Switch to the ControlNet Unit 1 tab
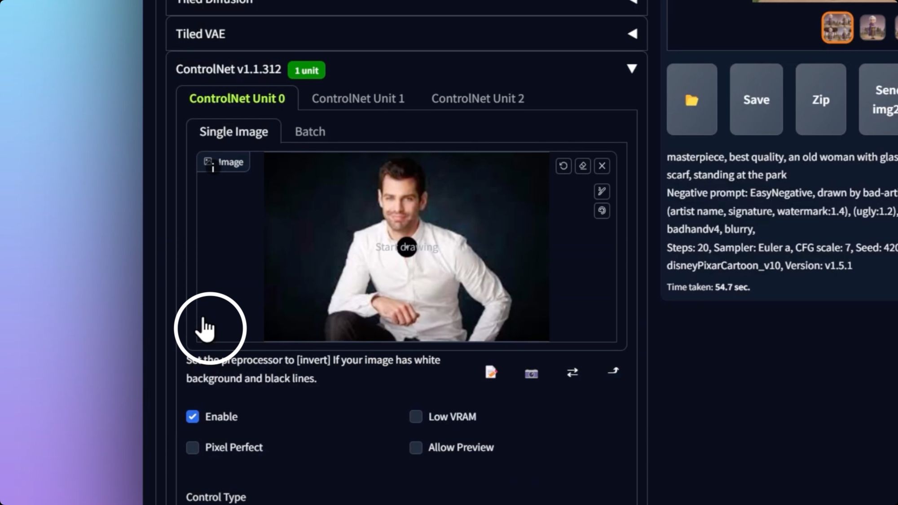 click(x=358, y=98)
